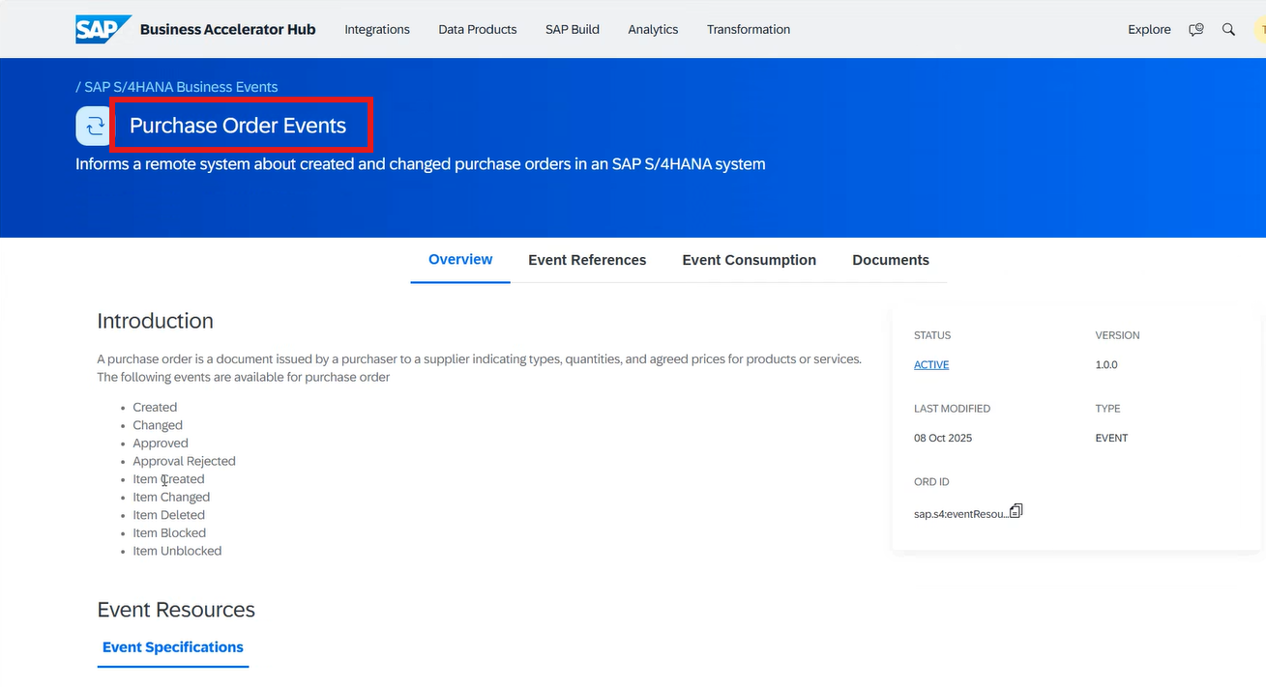Click version value 1.0.0

[x=1106, y=365]
